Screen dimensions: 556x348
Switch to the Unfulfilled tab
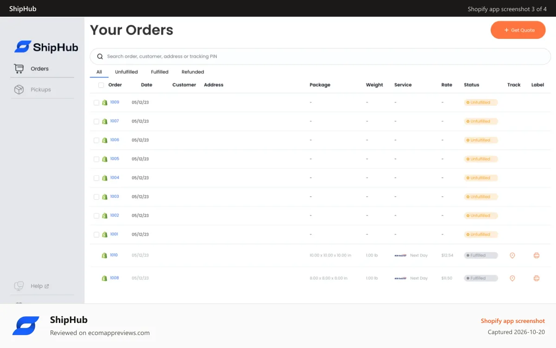point(126,72)
